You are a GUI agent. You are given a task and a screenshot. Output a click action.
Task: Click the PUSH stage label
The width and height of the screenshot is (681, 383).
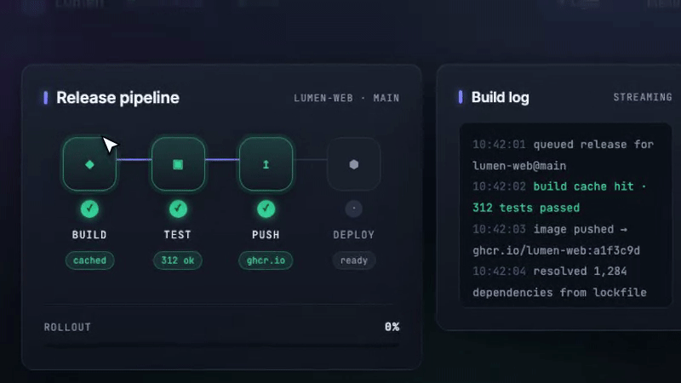[266, 235]
